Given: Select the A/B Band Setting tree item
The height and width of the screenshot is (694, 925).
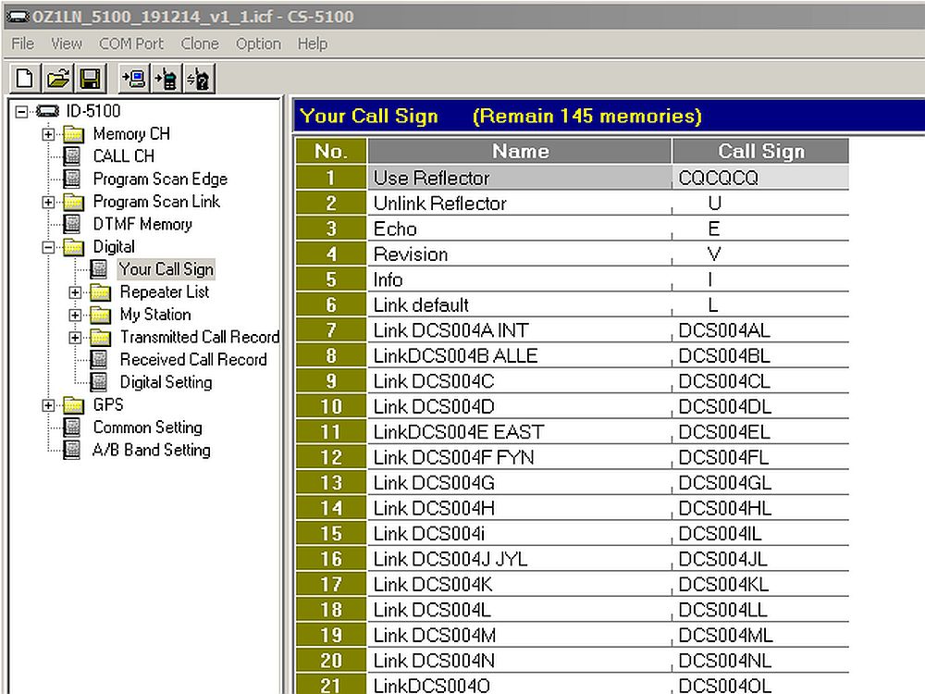Looking at the screenshot, I should point(152,451).
